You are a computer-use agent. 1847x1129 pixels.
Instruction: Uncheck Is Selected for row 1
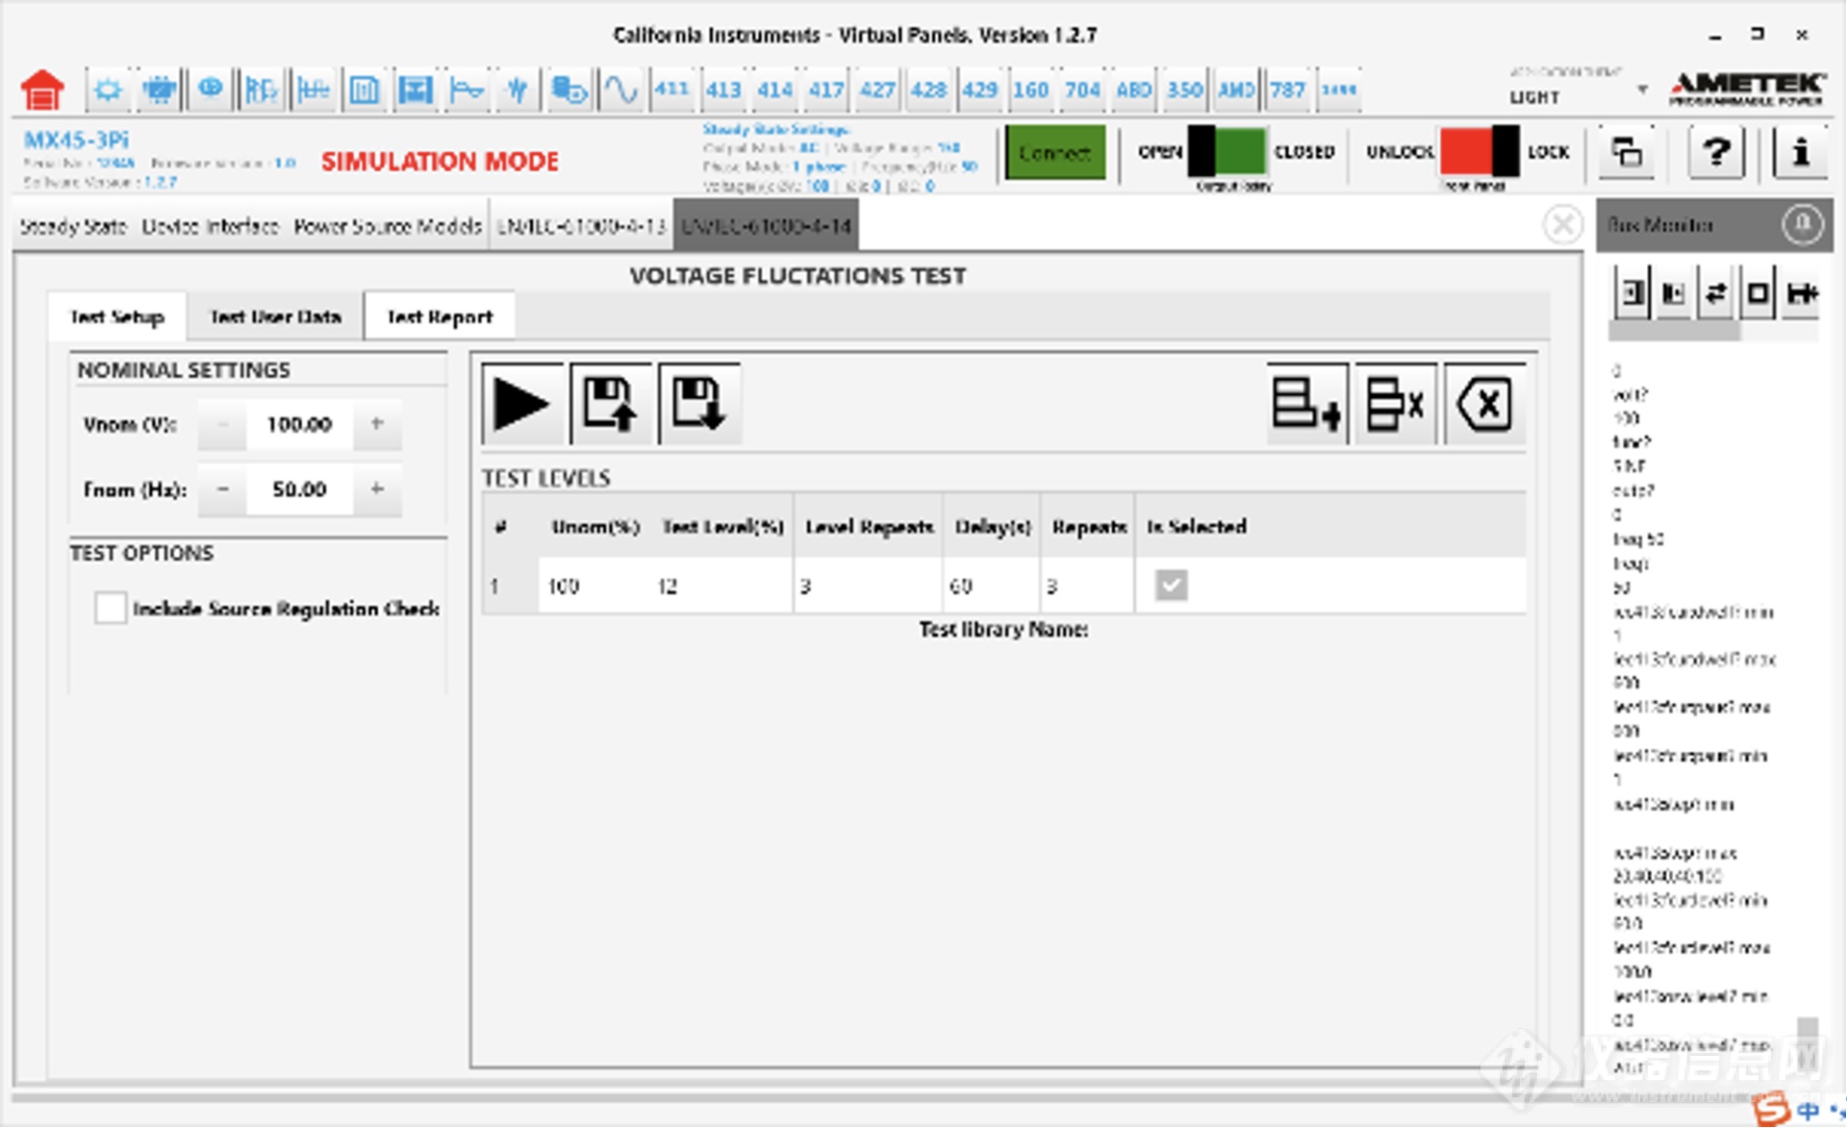tap(1171, 585)
